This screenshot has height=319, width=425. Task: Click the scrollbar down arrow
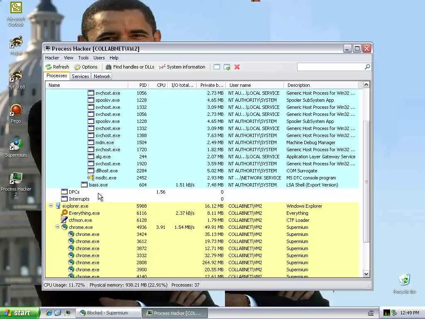pos(366,274)
